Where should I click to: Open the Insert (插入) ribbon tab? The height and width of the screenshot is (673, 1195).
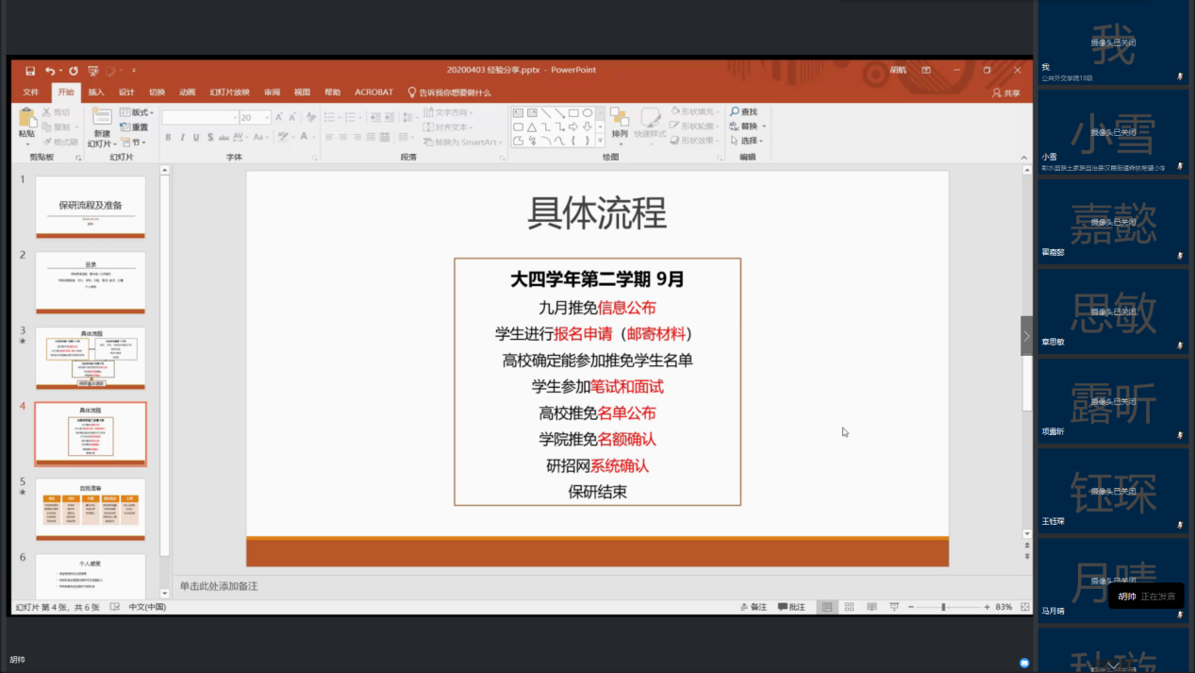(x=96, y=93)
